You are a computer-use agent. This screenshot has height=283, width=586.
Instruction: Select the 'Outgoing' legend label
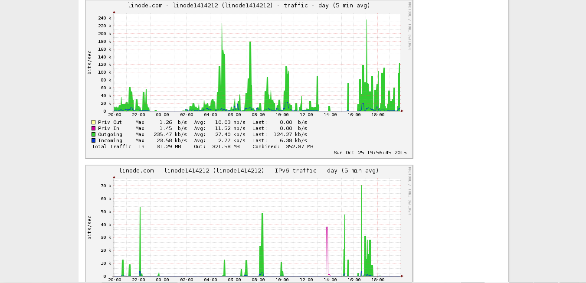(110, 134)
